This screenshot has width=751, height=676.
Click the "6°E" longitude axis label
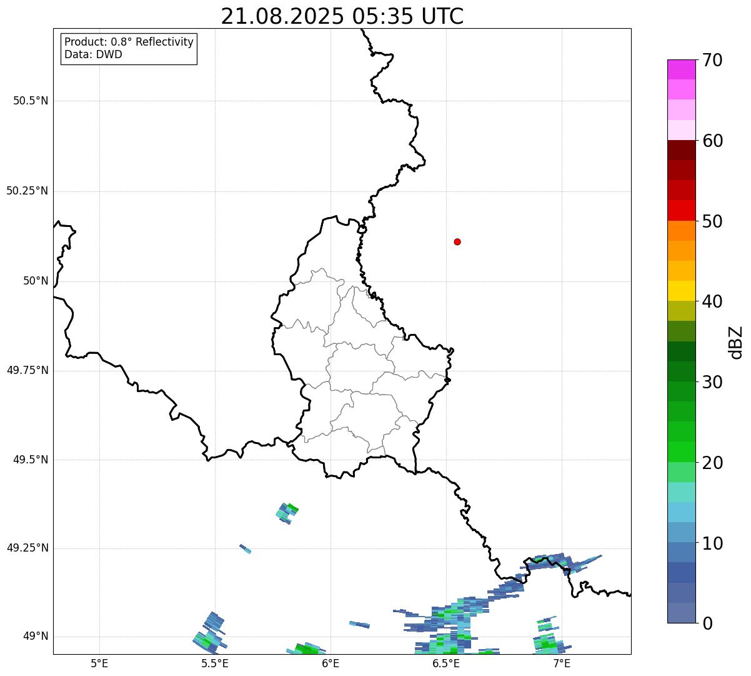point(331,663)
